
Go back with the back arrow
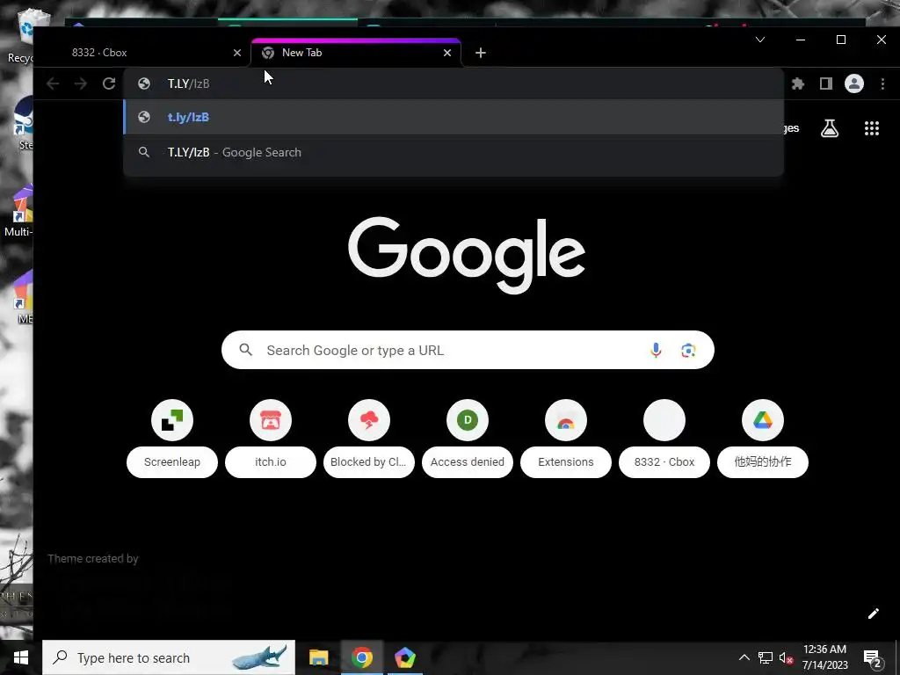point(53,83)
